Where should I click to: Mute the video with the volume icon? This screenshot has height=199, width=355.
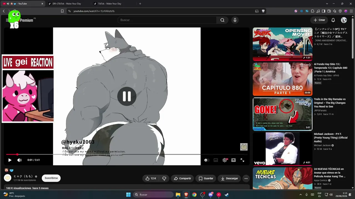pos(19,160)
